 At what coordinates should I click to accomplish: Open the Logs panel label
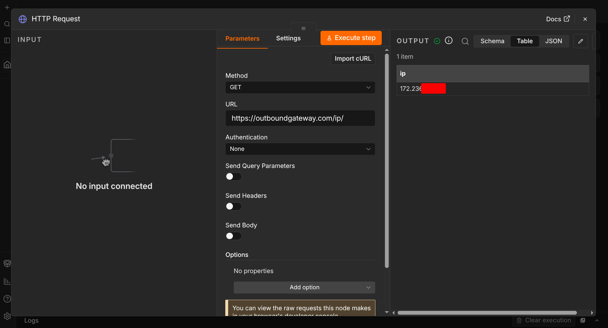(x=31, y=320)
